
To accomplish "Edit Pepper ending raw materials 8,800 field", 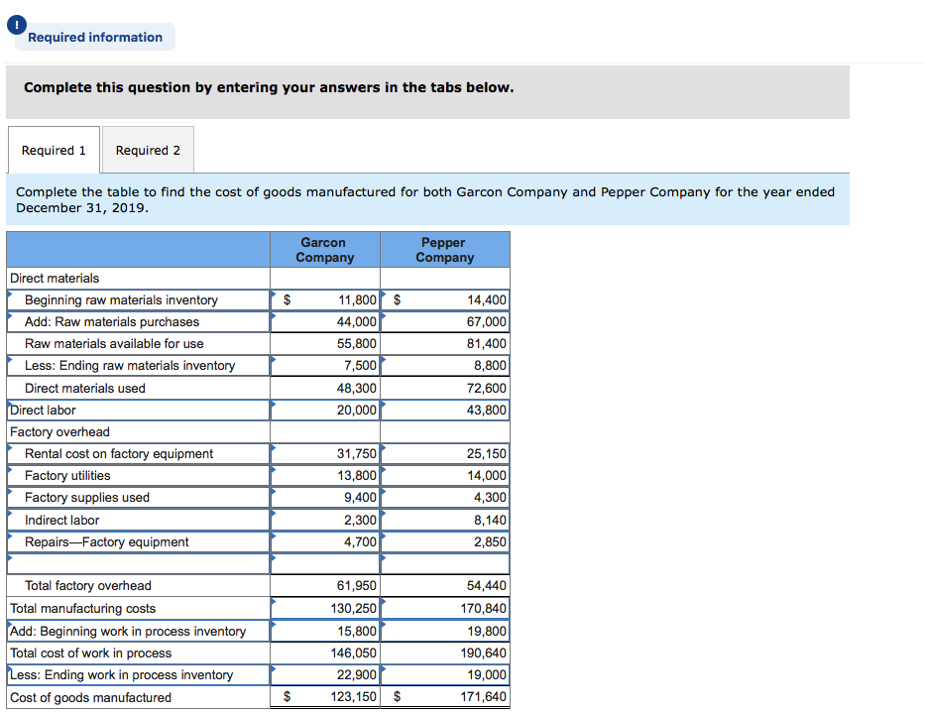I will 445,365.
